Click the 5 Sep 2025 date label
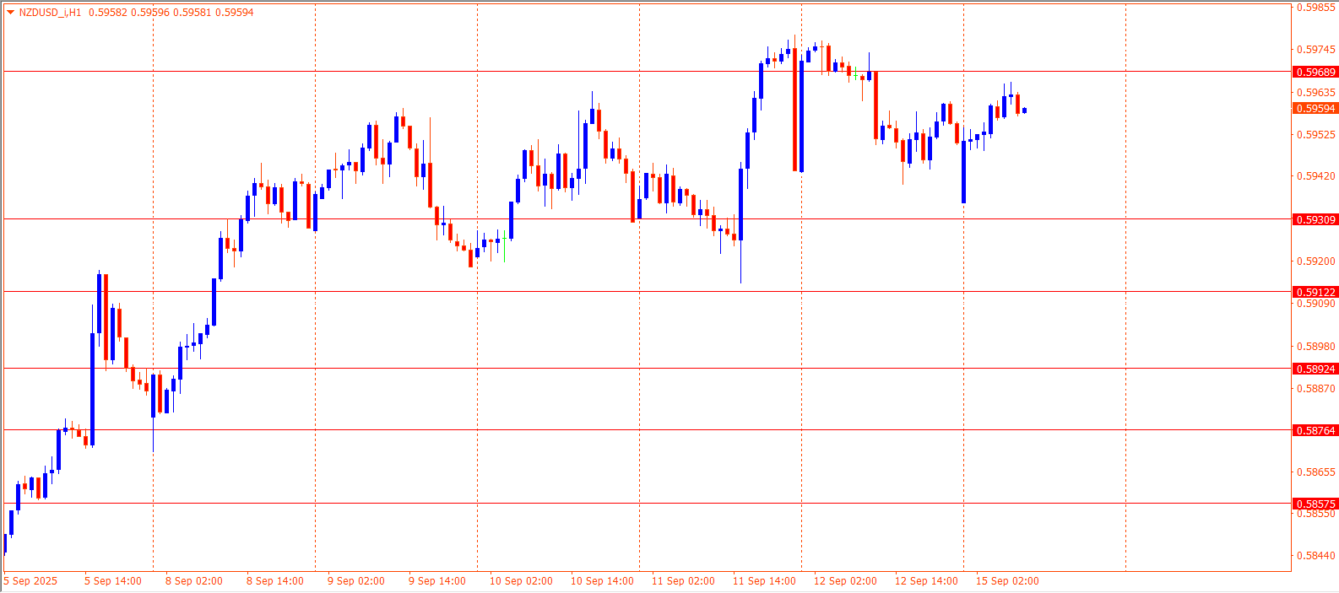The image size is (1339, 593). pyautogui.click(x=31, y=581)
